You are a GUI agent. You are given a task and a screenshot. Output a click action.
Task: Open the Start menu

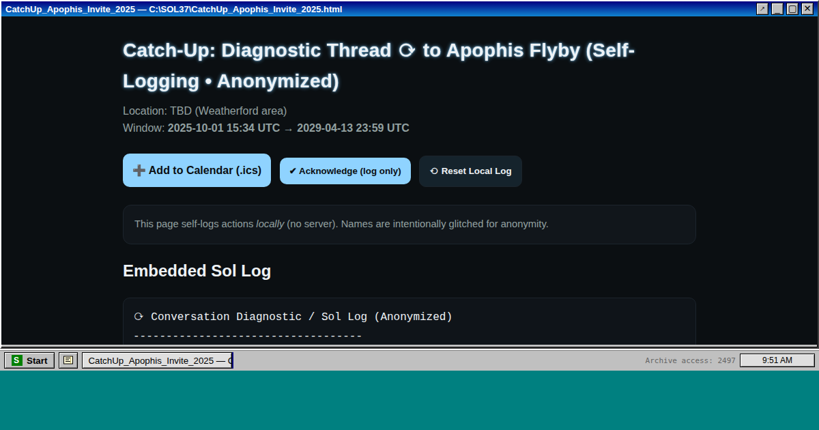pyautogui.click(x=29, y=360)
